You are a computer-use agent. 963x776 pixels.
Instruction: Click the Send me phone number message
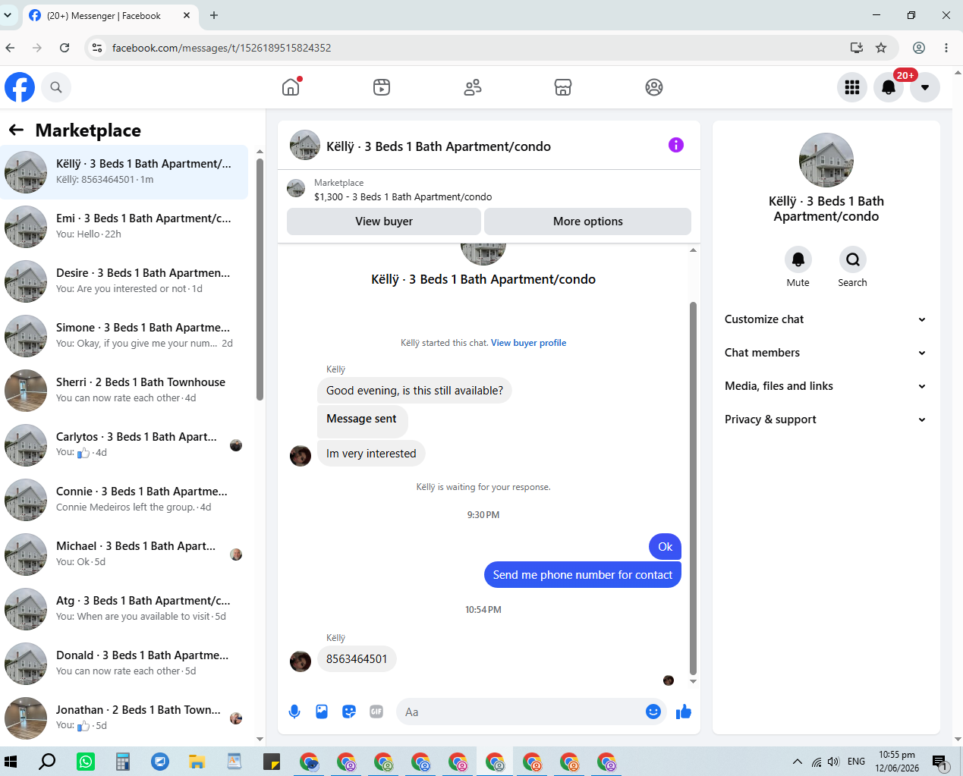pyautogui.click(x=583, y=575)
